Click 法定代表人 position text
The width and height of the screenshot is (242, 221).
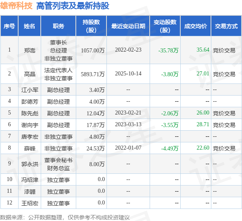click(58, 70)
